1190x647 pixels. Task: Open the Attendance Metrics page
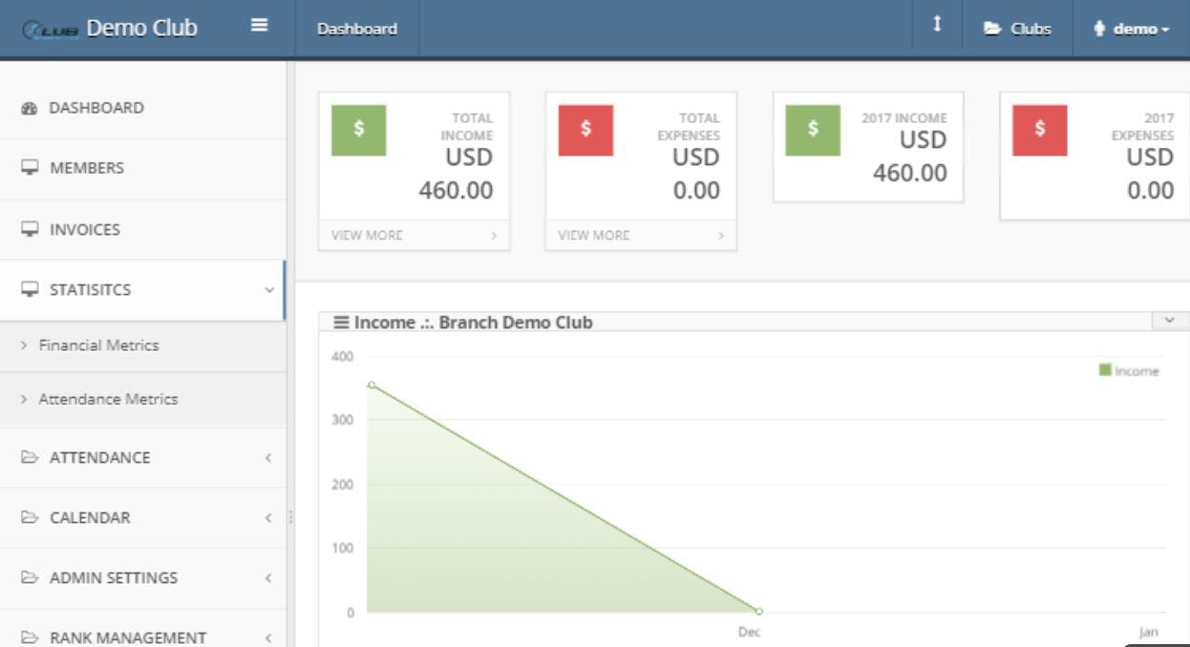[x=110, y=399]
